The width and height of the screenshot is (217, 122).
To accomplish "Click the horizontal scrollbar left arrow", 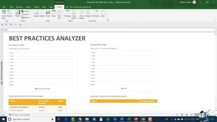I will coord(5,112).
